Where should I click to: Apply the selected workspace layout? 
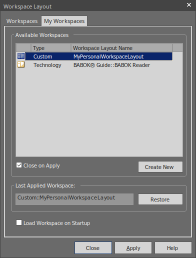(133, 248)
